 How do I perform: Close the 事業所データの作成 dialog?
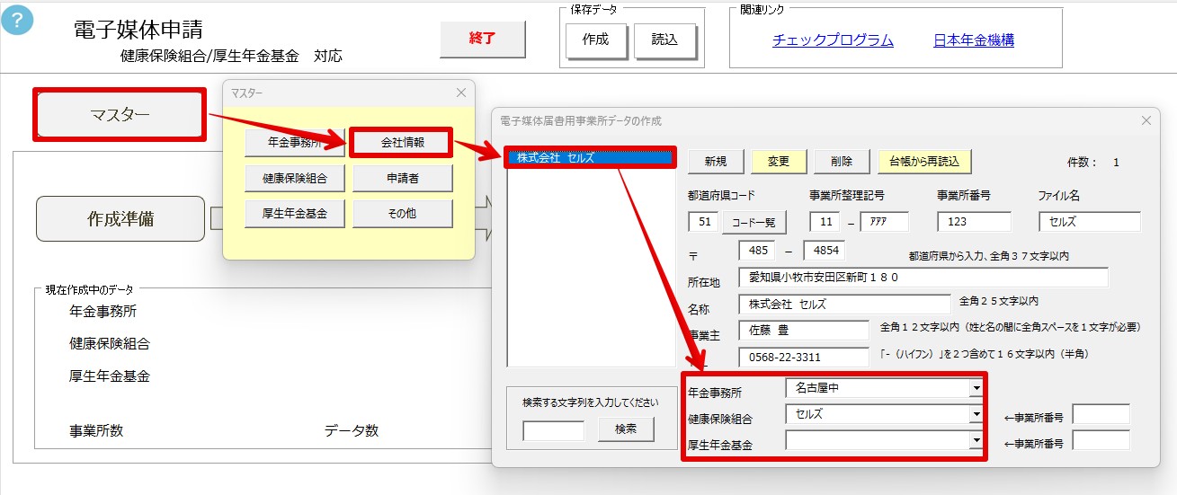click(x=1146, y=120)
